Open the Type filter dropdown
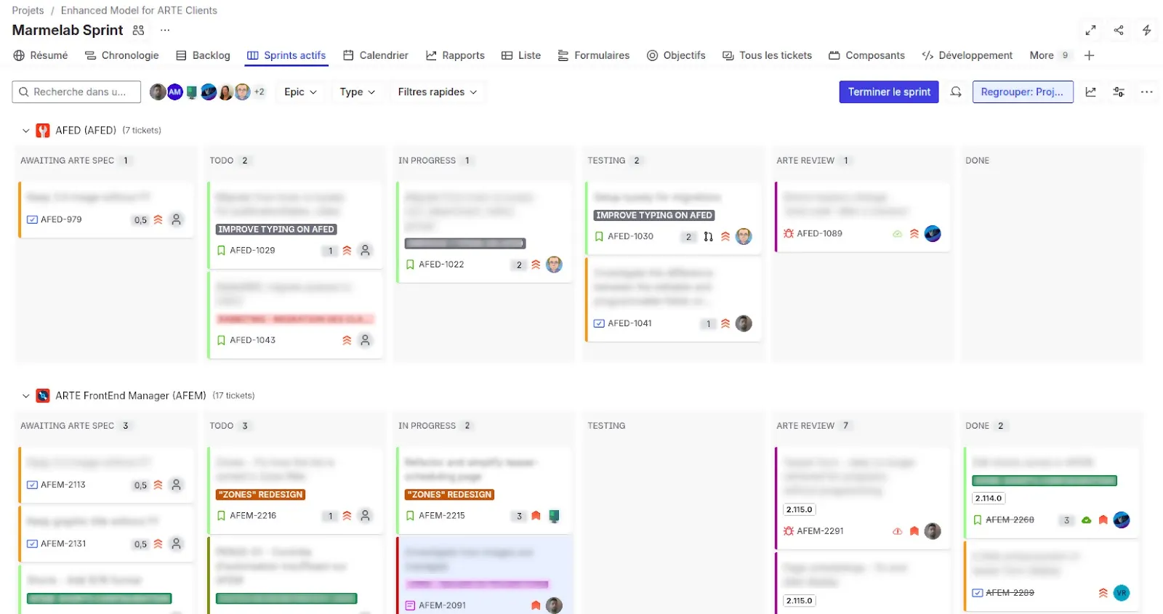This screenshot has height=614, width=1163. point(357,92)
